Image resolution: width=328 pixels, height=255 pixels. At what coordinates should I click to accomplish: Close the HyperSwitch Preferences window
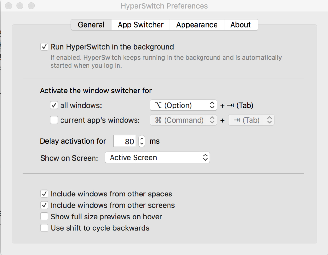[9, 6]
